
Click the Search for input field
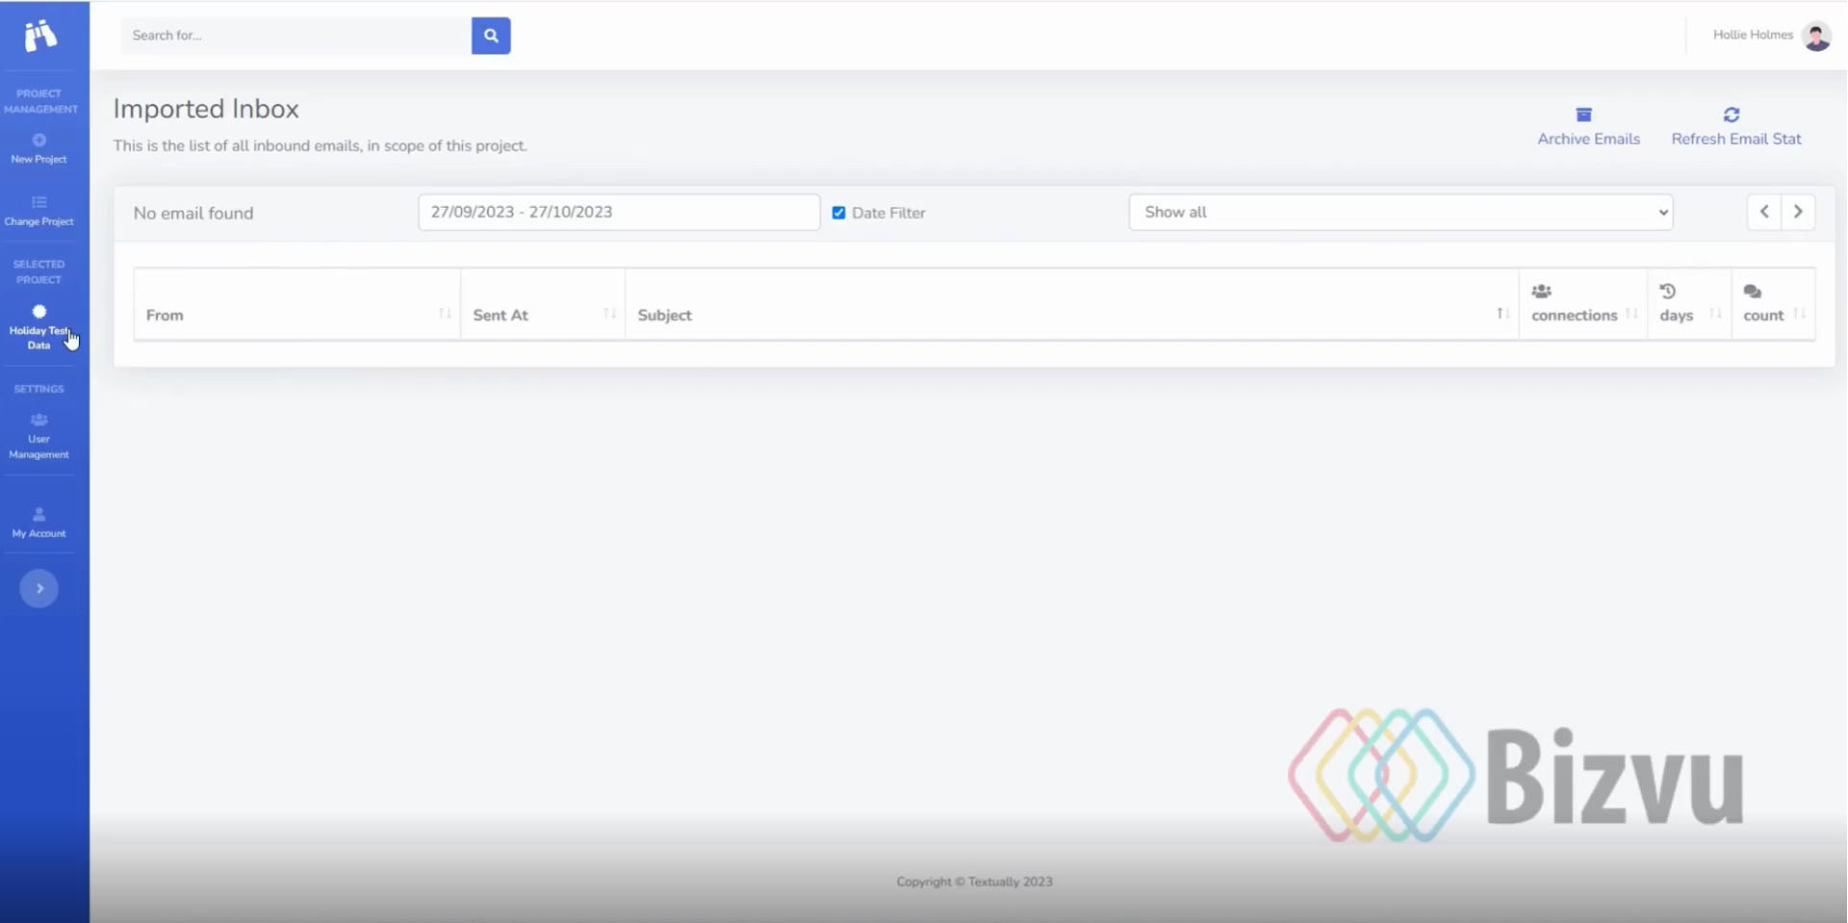[x=295, y=36]
